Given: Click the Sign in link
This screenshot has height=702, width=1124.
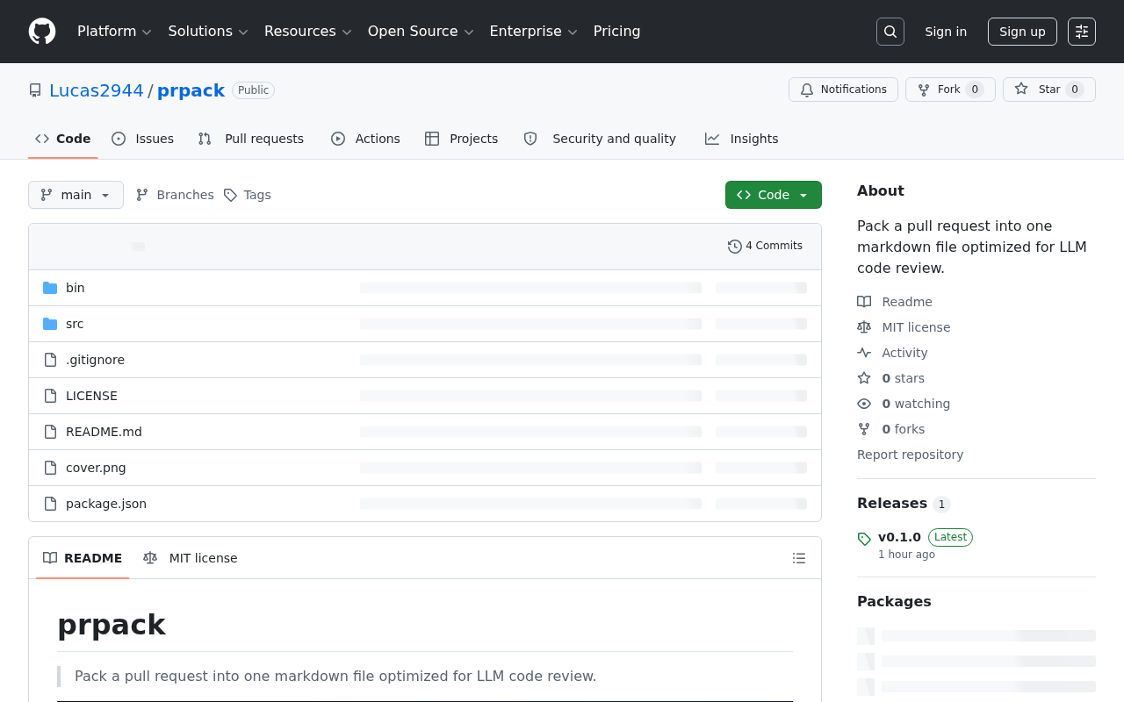Looking at the screenshot, I should (x=946, y=32).
